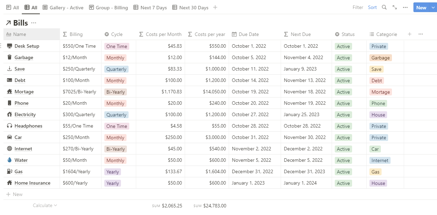This screenshot has height=215, width=437.
Task: Click the Headphones icon
Action: tap(9, 126)
